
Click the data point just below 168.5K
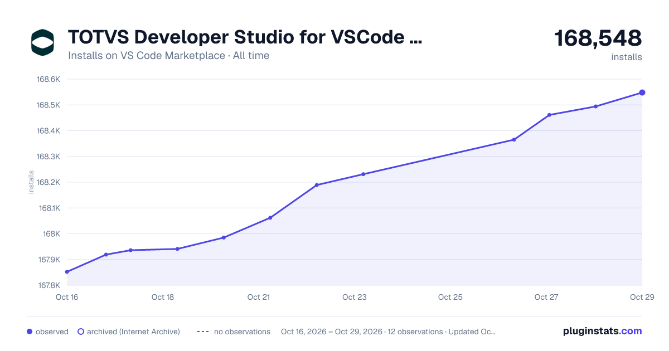point(596,106)
